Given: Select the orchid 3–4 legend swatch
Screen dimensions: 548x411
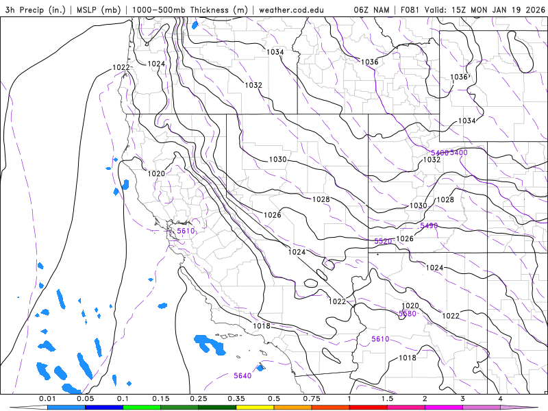Looking at the screenshot, I should (x=482, y=408).
